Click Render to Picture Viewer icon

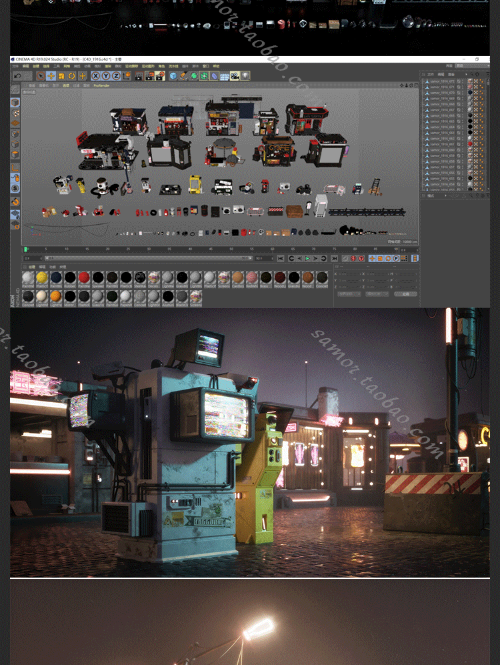point(149,76)
